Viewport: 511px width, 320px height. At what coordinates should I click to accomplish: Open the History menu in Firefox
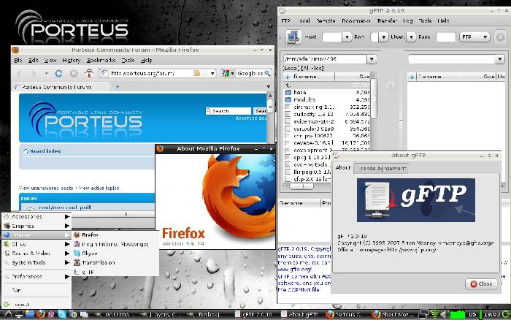pyautogui.click(x=71, y=60)
